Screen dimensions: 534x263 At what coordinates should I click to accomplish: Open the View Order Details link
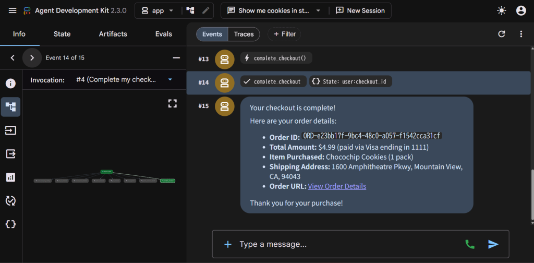[337, 186]
